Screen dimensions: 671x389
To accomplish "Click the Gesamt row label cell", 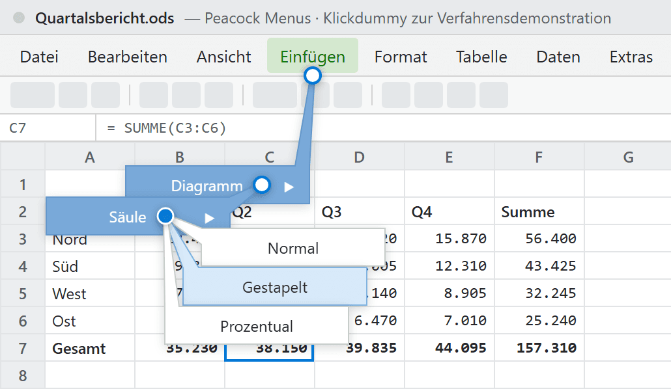I will pyautogui.click(x=90, y=349).
